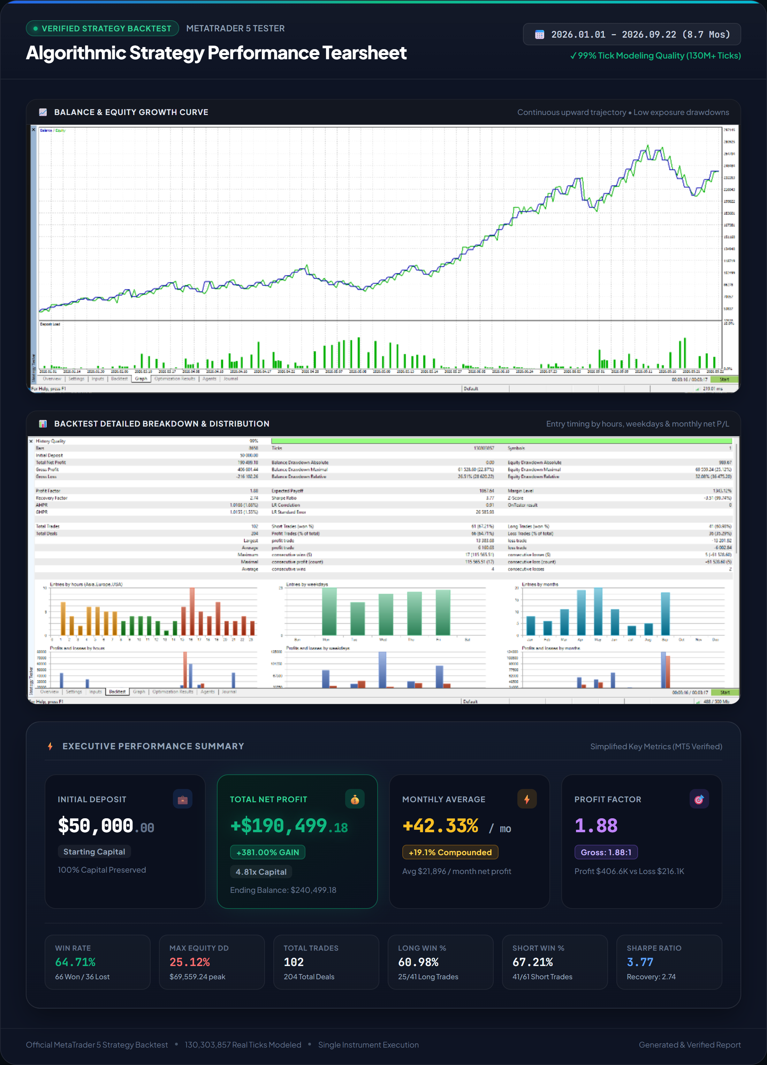Click the lightning icon on Monthly Average card
Image resolution: width=767 pixels, height=1065 pixels.
tap(527, 799)
